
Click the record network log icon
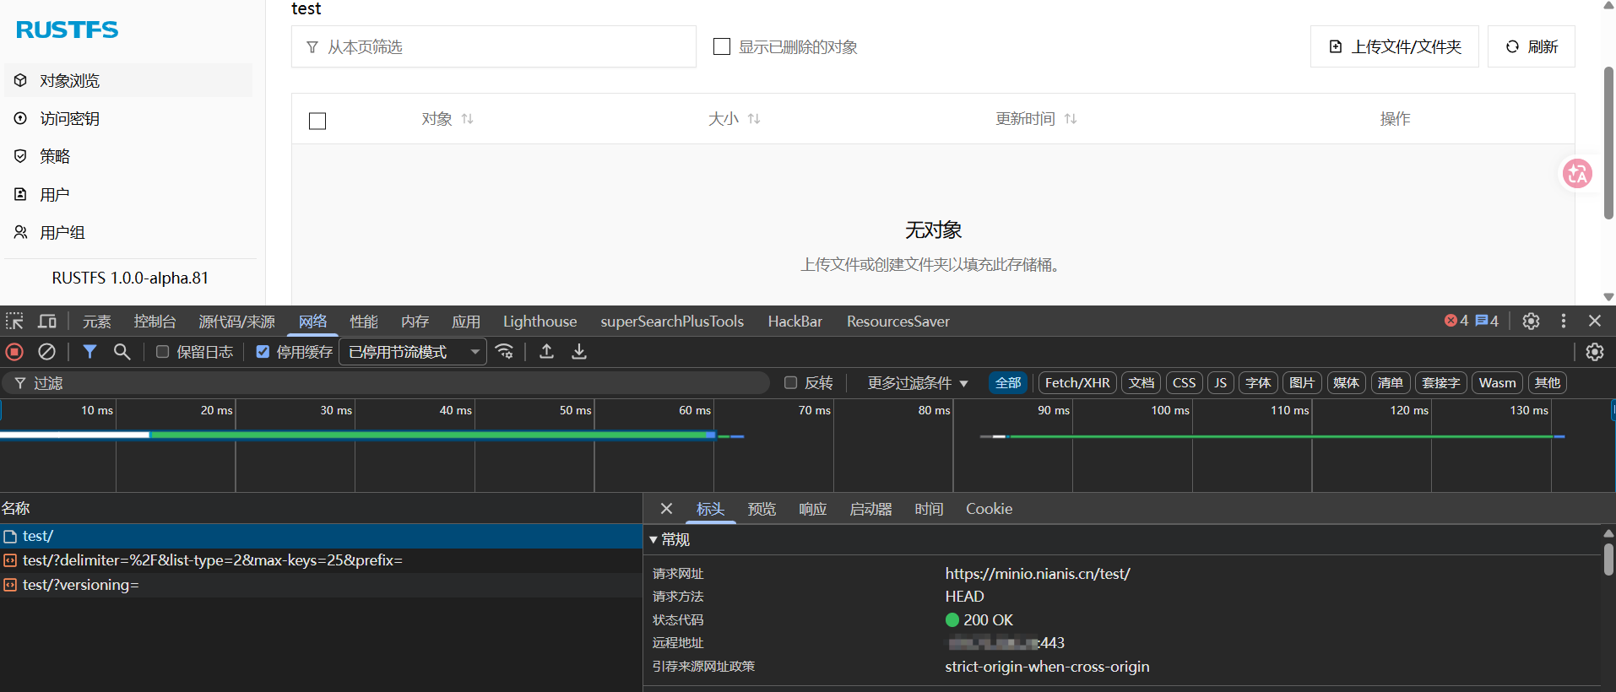[x=14, y=352]
